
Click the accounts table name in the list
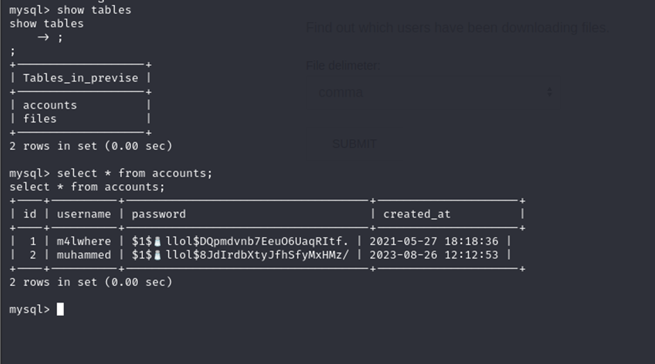(49, 105)
